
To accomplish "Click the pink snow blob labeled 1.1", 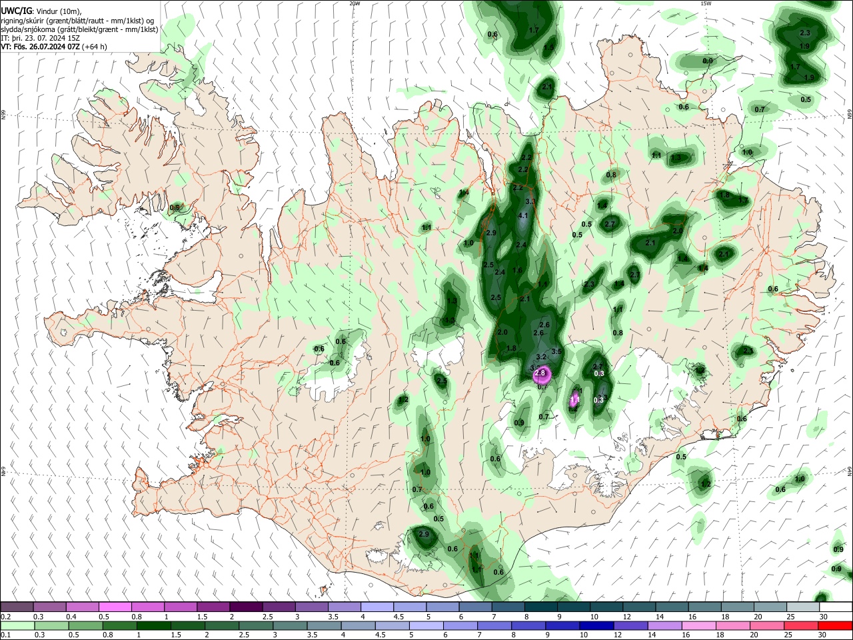I will (x=576, y=399).
